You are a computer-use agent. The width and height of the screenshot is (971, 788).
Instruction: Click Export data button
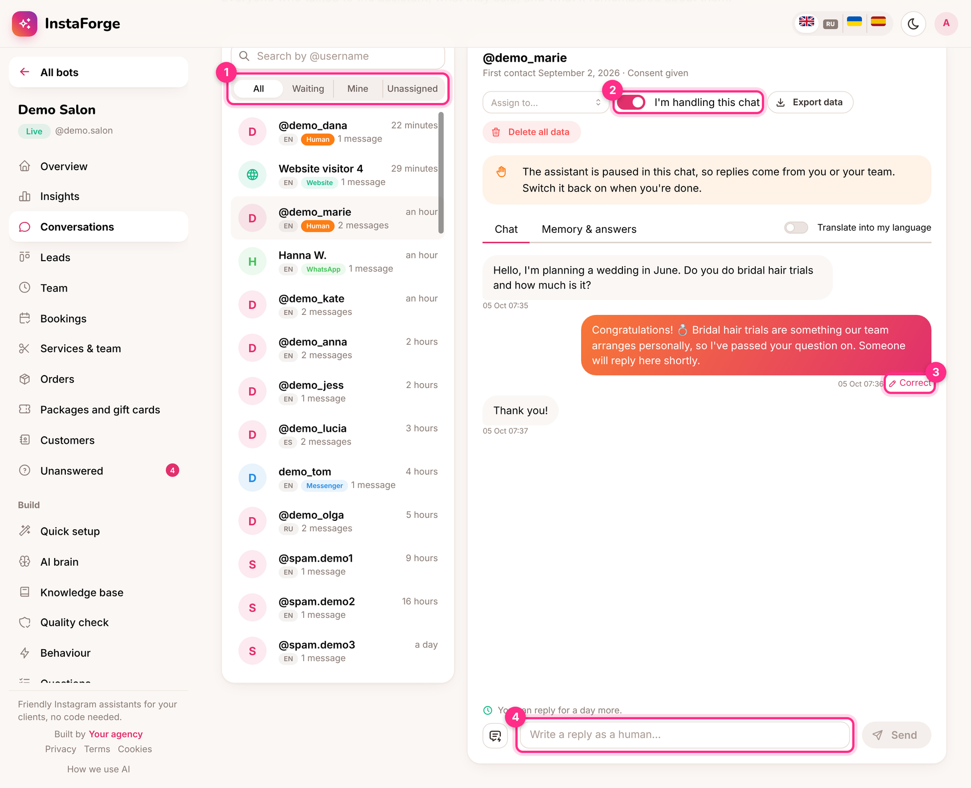tap(810, 102)
